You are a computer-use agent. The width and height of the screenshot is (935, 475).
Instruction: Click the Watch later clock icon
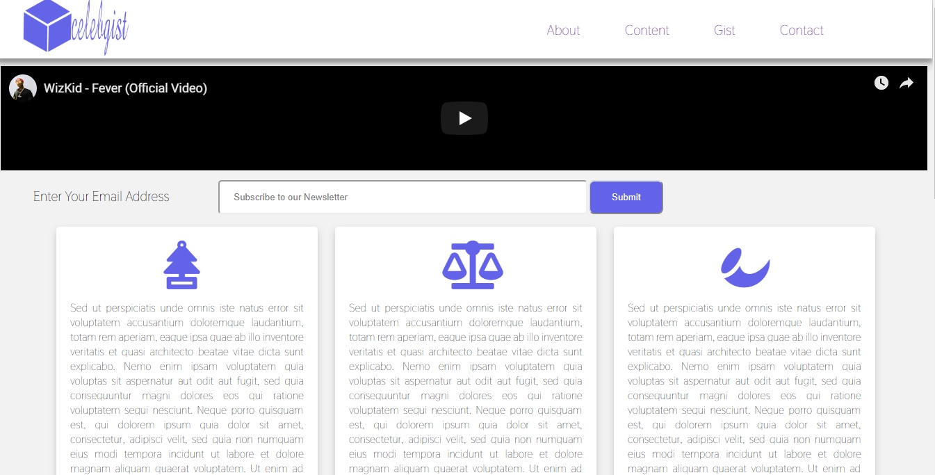(881, 83)
